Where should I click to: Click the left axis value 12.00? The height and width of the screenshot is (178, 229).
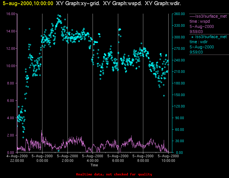[11, 49]
